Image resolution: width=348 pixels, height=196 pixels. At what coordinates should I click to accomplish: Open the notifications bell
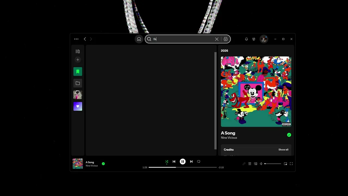tap(246, 39)
